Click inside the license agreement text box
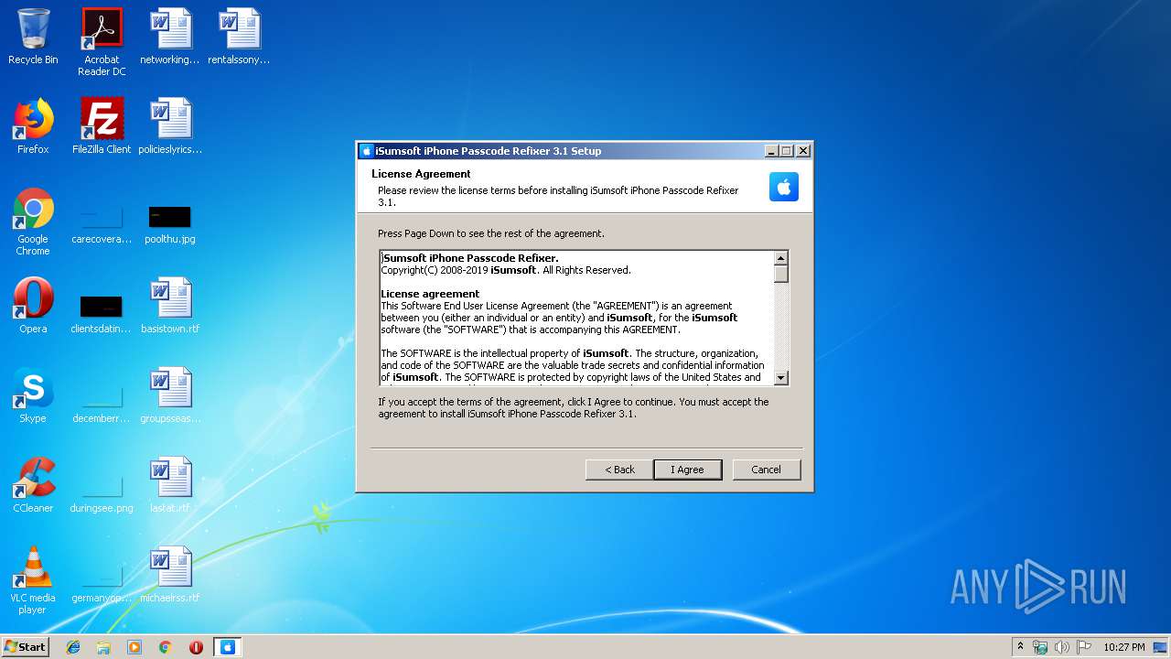 tap(576, 318)
